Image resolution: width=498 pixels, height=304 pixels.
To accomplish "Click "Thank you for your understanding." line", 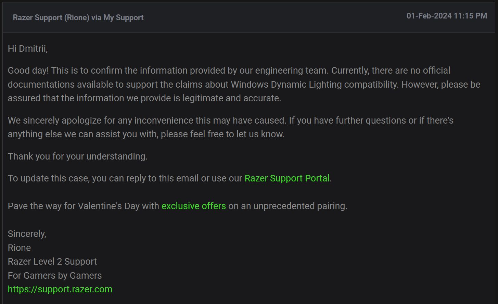I will [78, 156].
